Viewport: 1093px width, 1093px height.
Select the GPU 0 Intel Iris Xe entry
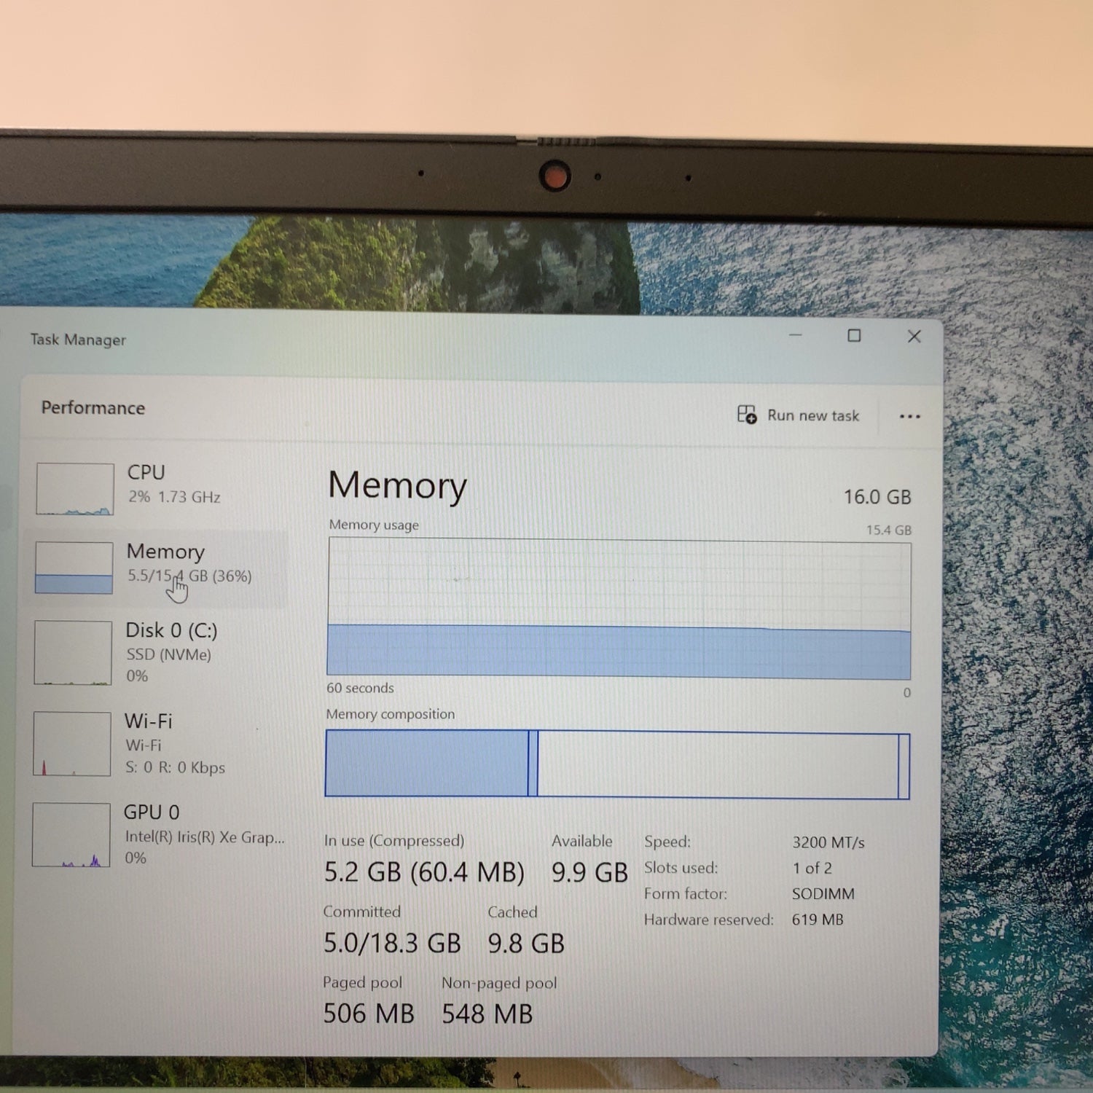157,834
